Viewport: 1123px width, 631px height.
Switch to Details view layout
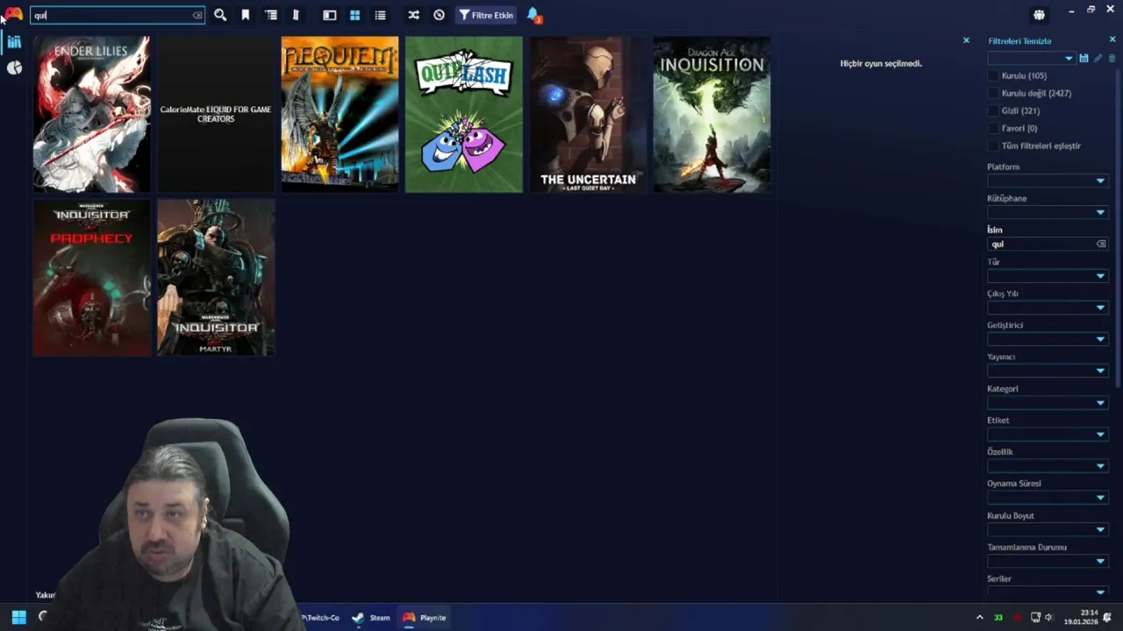point(330,15)
